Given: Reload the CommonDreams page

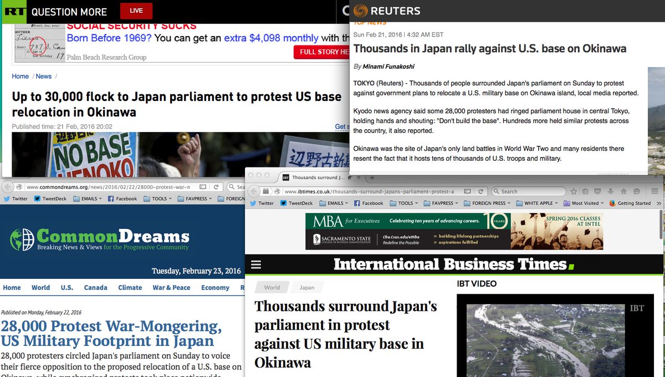Looking at the screenshot, I should [x=217, y=187].
